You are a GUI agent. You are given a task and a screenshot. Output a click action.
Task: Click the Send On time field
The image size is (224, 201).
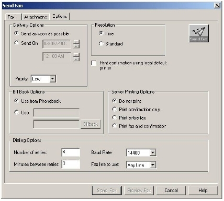point(57,56)
